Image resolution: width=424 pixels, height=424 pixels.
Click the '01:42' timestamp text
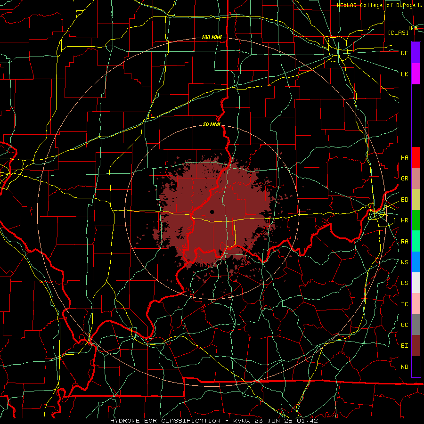(x=307, y=421)
